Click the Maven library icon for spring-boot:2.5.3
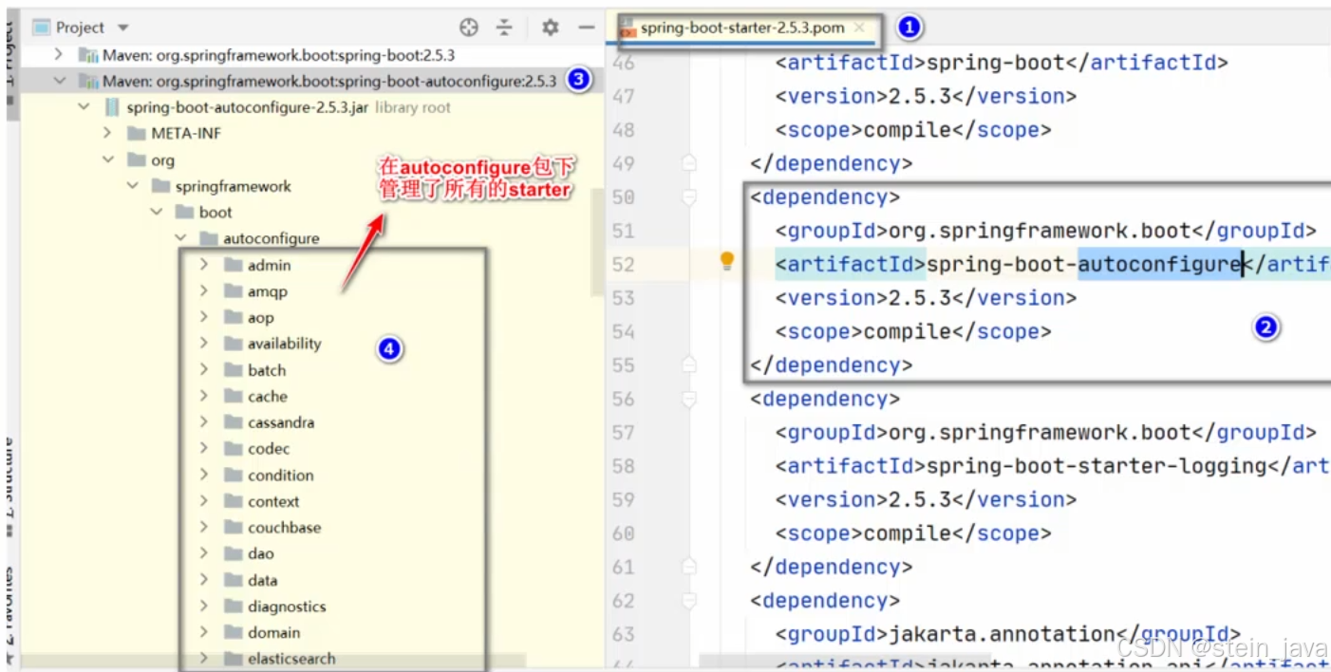 click(x=88, y=55)
